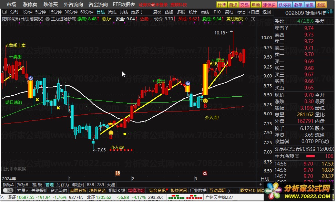The height and width of the screenshot is (202, 336).
Task: Click the red 涨停买 button
Action: (269, 5)
